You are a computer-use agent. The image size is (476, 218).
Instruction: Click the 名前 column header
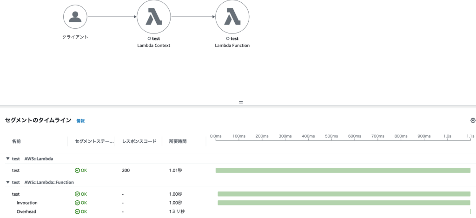click(16, 141)
